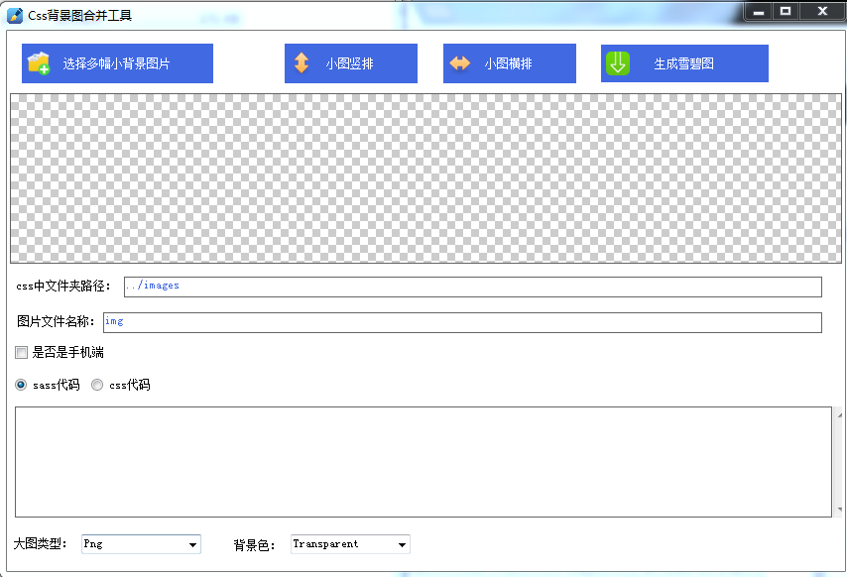Select the sass代码 radio button
847x577 pixels.
(x=21, y=385)
